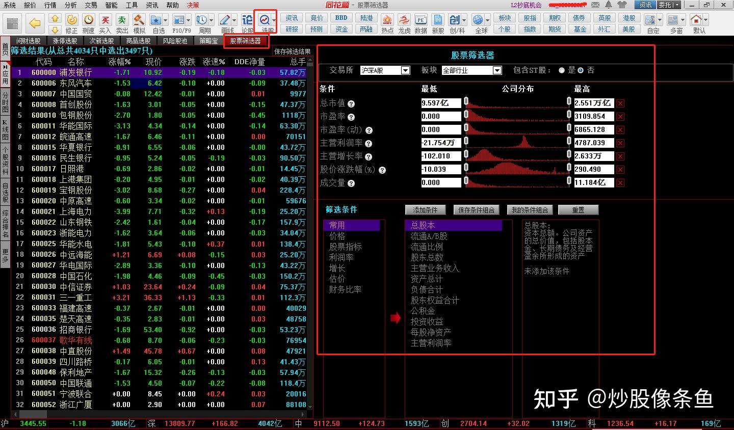Switch to the 风险股池 tab
Image resolution: width=734 pixels, height=430 pixels.
pos(175,41)
